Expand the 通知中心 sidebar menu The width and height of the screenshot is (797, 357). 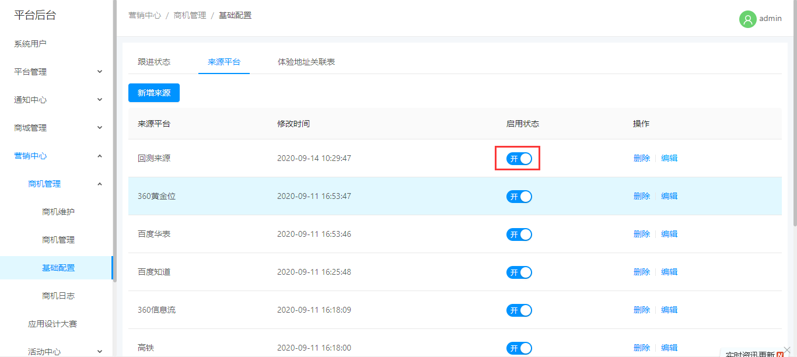[57, 100]
